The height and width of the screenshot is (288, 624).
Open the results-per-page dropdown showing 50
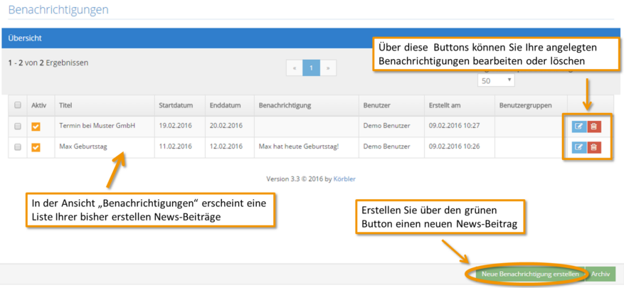[x=496, y=81]
